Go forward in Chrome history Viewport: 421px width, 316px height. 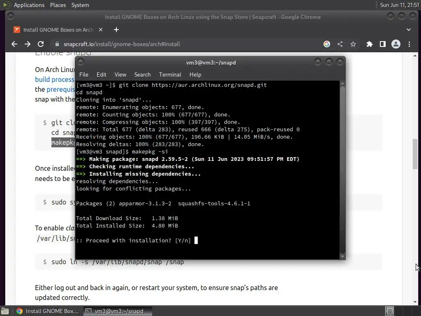tap(28, 44)
